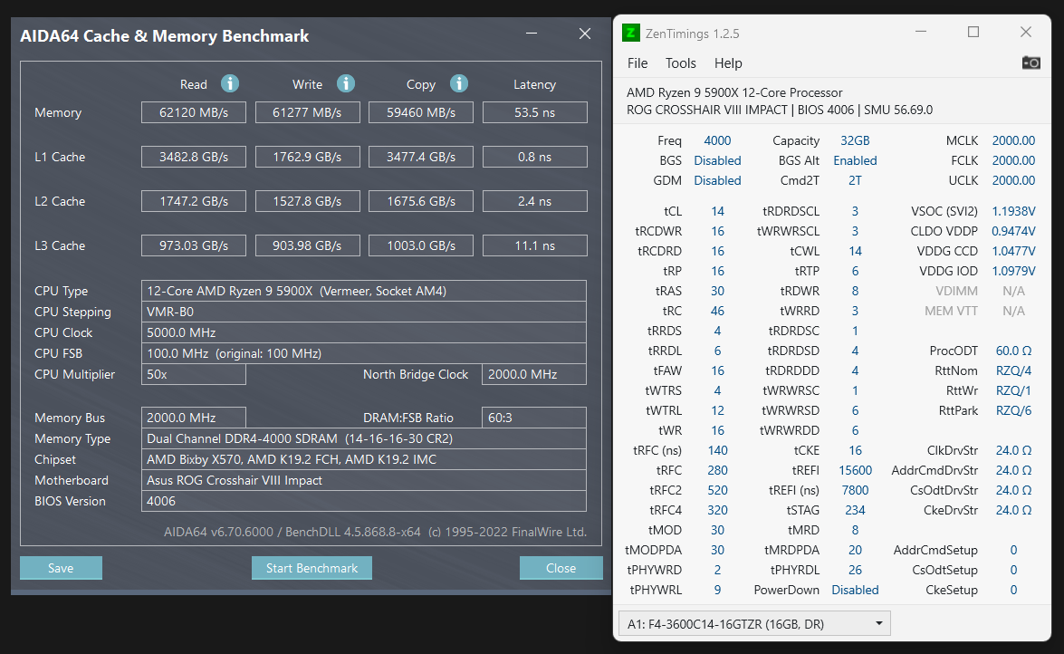Image resolution: width=1064 pixels, height=654 pixels.
Task: Click the info icon next to Read
Action: [x=230, y=83]
